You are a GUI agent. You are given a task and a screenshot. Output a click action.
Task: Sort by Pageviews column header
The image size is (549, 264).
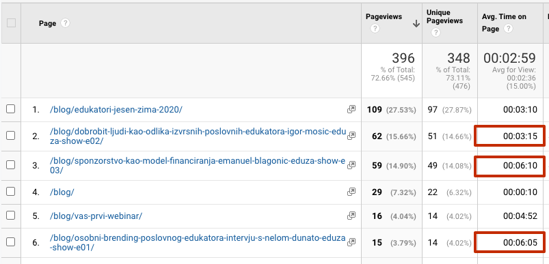tap(384, 17)
